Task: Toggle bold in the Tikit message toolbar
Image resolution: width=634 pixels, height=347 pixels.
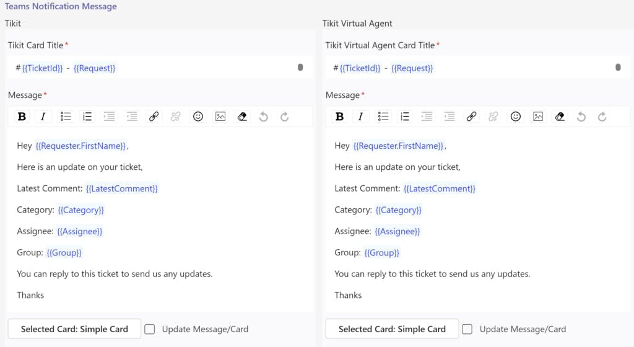Action: pos(22,116)
